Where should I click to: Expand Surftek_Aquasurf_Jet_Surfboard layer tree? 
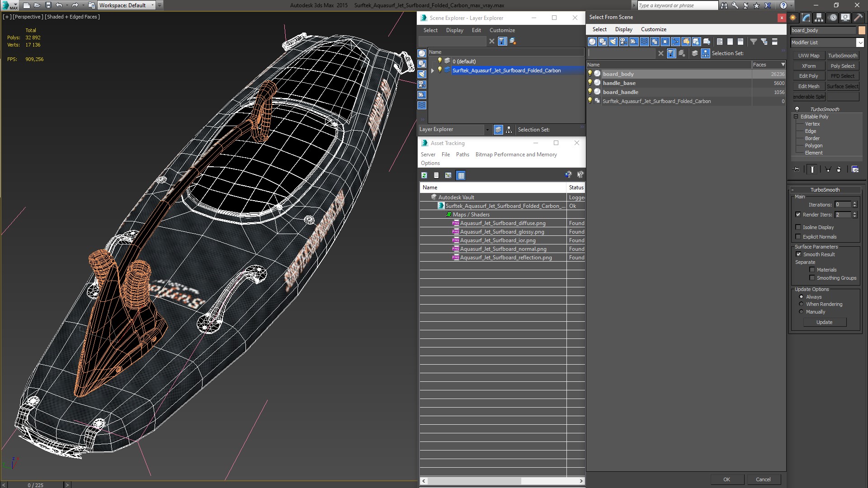pyautogui.click(x=433, y=70)
